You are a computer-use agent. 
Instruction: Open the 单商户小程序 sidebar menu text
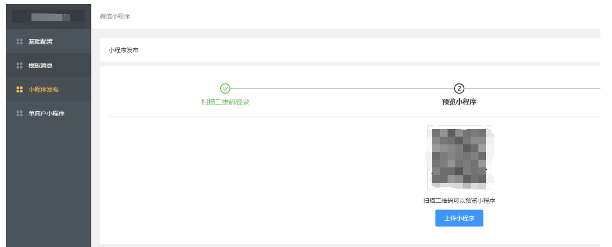point(46,114)
